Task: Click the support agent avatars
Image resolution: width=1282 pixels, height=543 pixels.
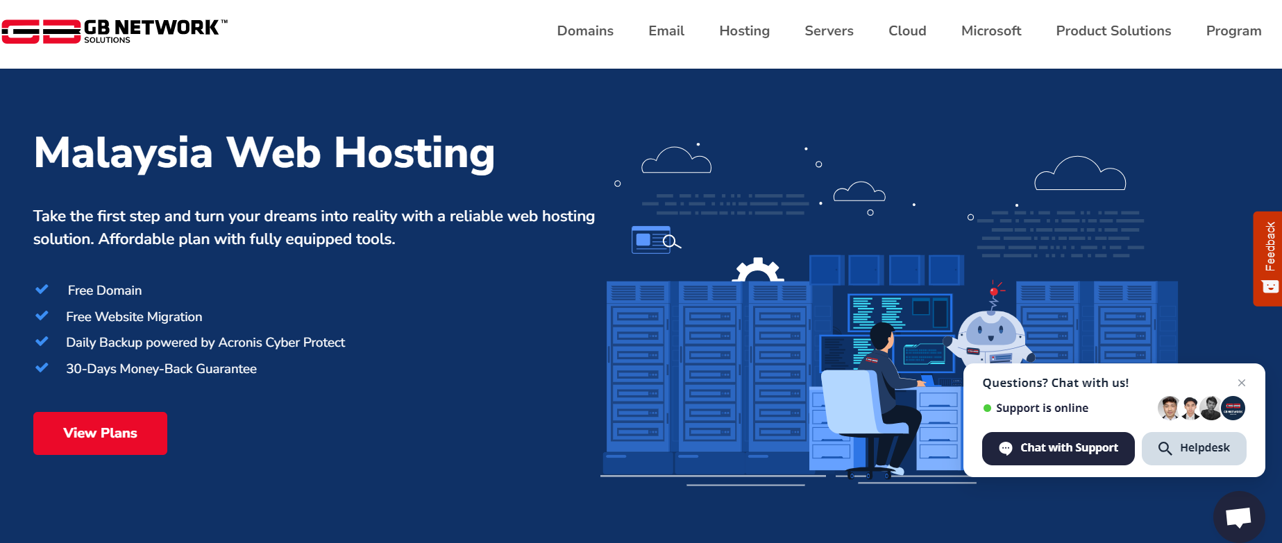Action: (1201, 408)
